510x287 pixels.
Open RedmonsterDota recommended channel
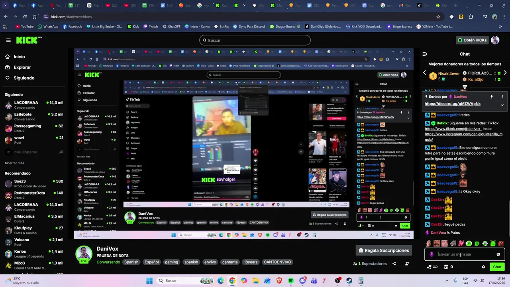pyautogui.click(x=34, y=195)
